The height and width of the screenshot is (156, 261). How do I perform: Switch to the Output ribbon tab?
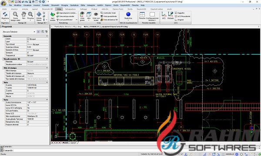click(x=94, y=9)
